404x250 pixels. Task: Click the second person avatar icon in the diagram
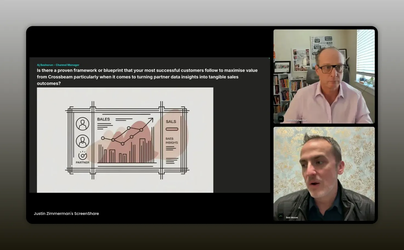pos(82,141)
